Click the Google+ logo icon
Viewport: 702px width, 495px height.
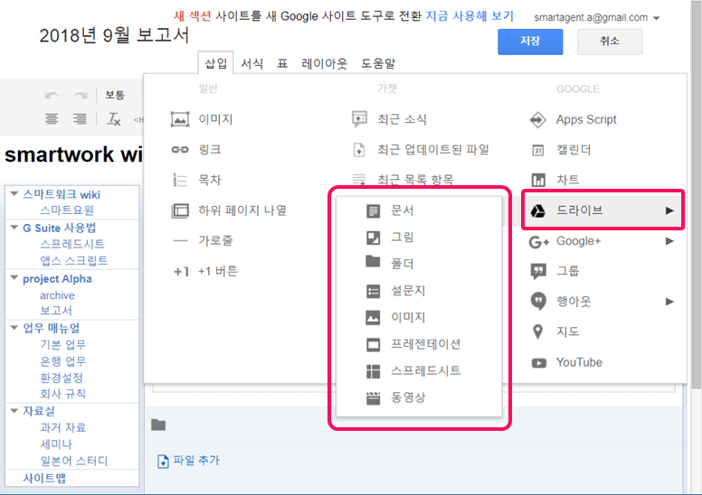(538, 241)
